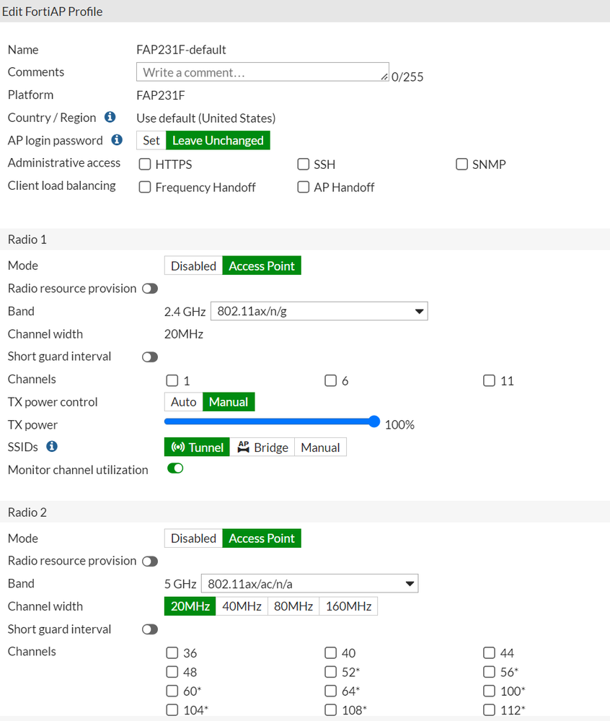Select the Bridge SSID mode icon button

(x=262, y=447)
